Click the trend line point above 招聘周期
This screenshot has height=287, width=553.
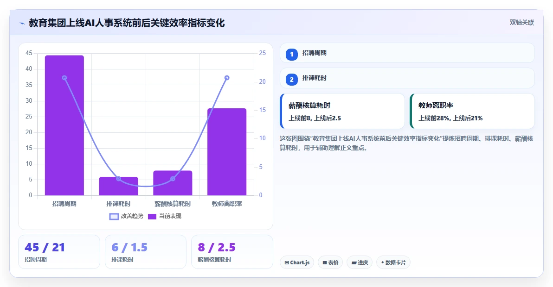click(x=64, y=78)
